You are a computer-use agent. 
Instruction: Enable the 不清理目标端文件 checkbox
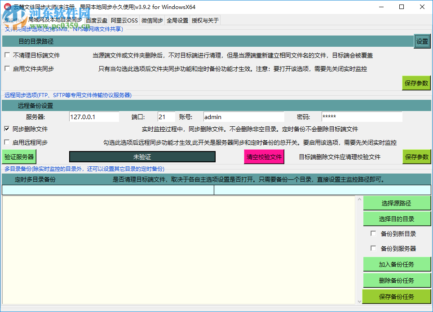8,55
